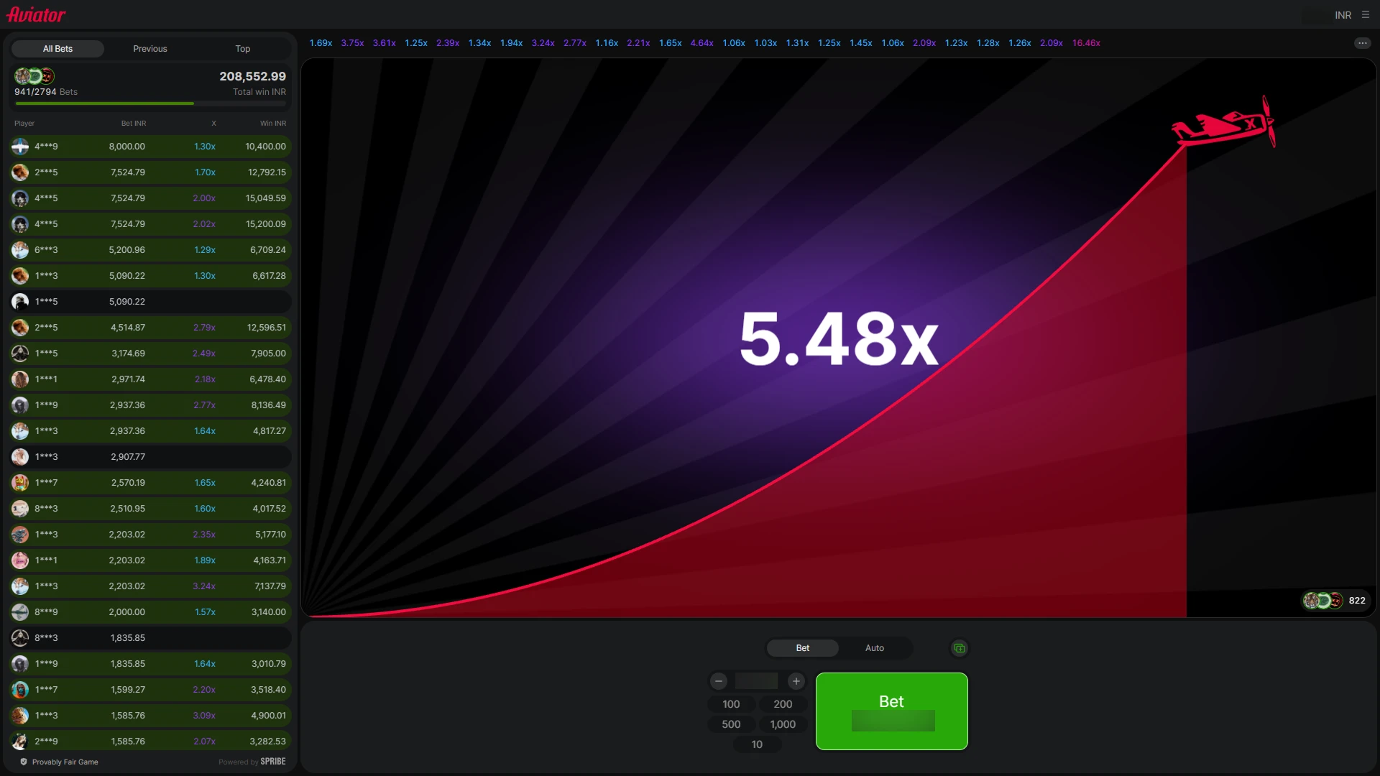
Task: Click the Powered by SPRIBE link
Action: [252, 762]
